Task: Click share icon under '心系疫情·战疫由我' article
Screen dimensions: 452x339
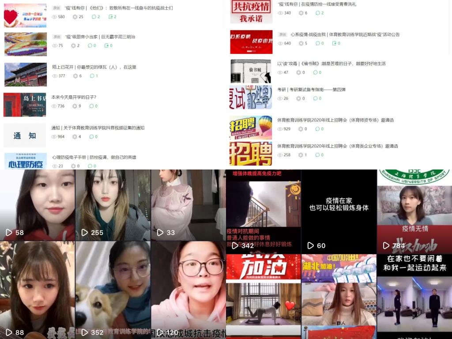Action: pos(334,43)
